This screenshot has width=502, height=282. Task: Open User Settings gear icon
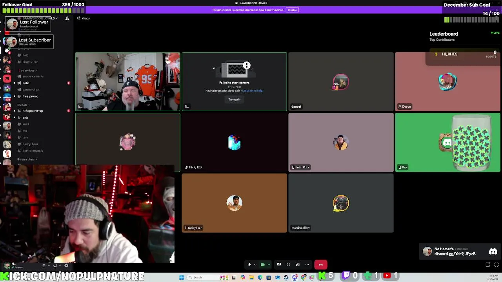66,266
